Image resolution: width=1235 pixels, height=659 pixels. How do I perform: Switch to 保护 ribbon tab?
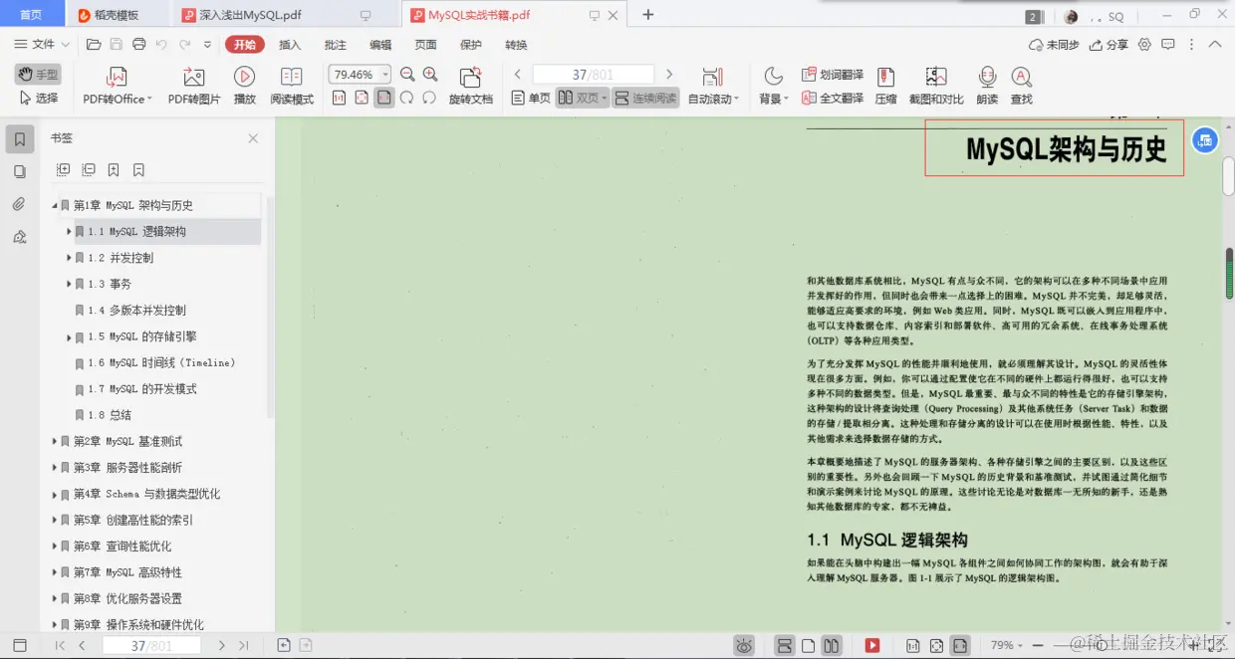(471, 45)
